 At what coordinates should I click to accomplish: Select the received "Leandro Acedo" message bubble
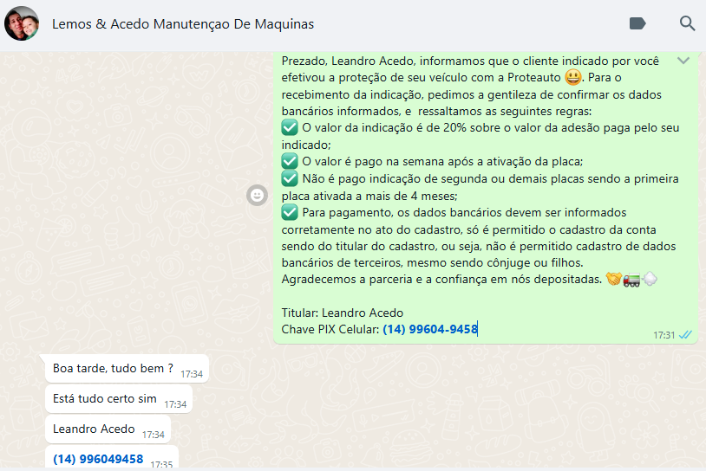tap(94, 429)
